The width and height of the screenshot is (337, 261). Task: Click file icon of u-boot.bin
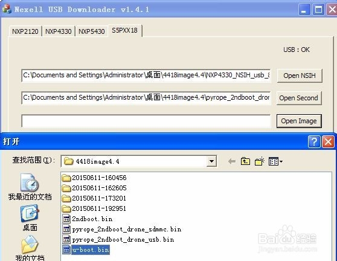66,250
